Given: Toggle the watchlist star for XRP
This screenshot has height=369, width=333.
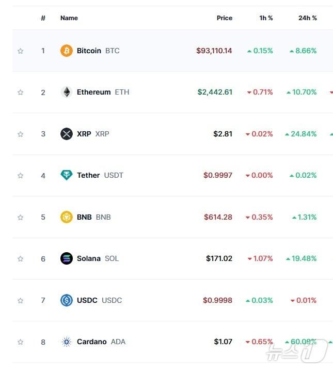Looking at the screenshot, I should click(21, 134).
